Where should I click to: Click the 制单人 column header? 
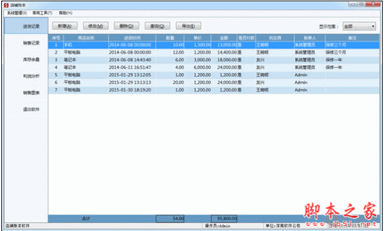pyautogui.click(x=310, y=38)
